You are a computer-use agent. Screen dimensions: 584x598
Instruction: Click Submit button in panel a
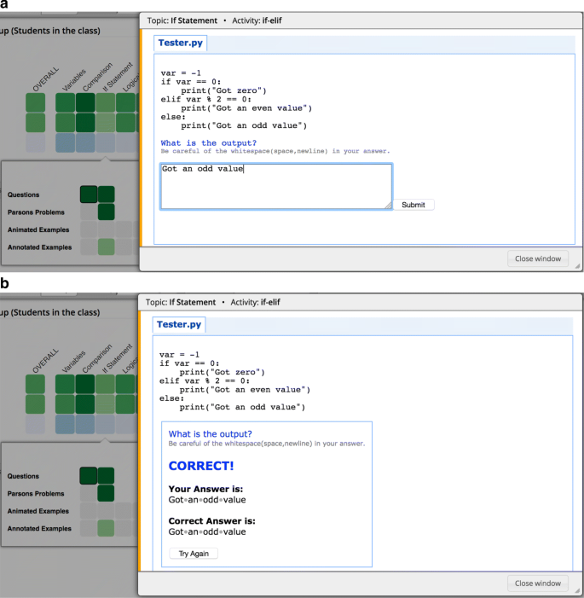click(413, 205)
